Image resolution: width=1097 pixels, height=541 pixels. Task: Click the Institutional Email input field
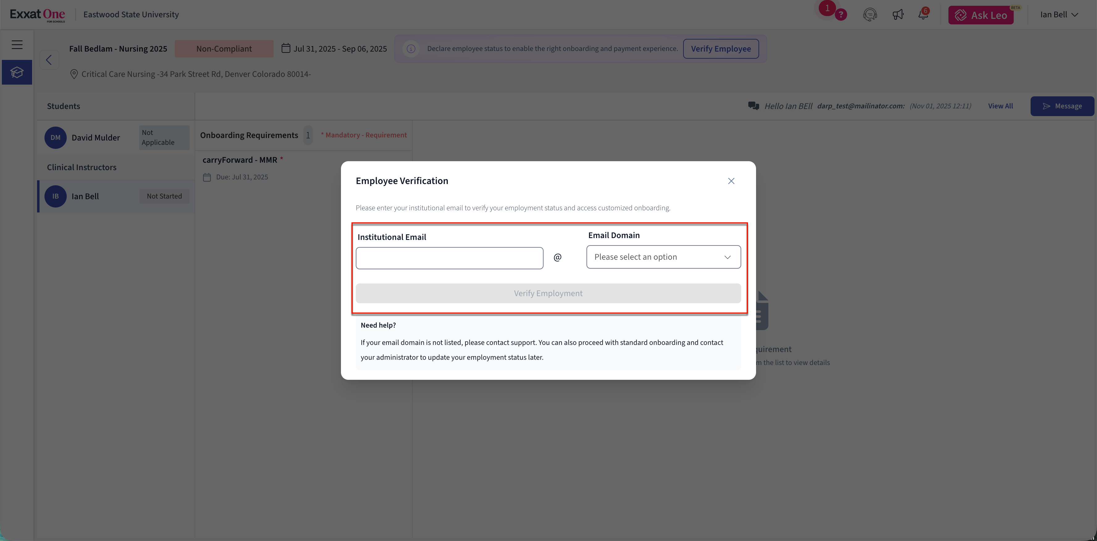pos(449,258)
